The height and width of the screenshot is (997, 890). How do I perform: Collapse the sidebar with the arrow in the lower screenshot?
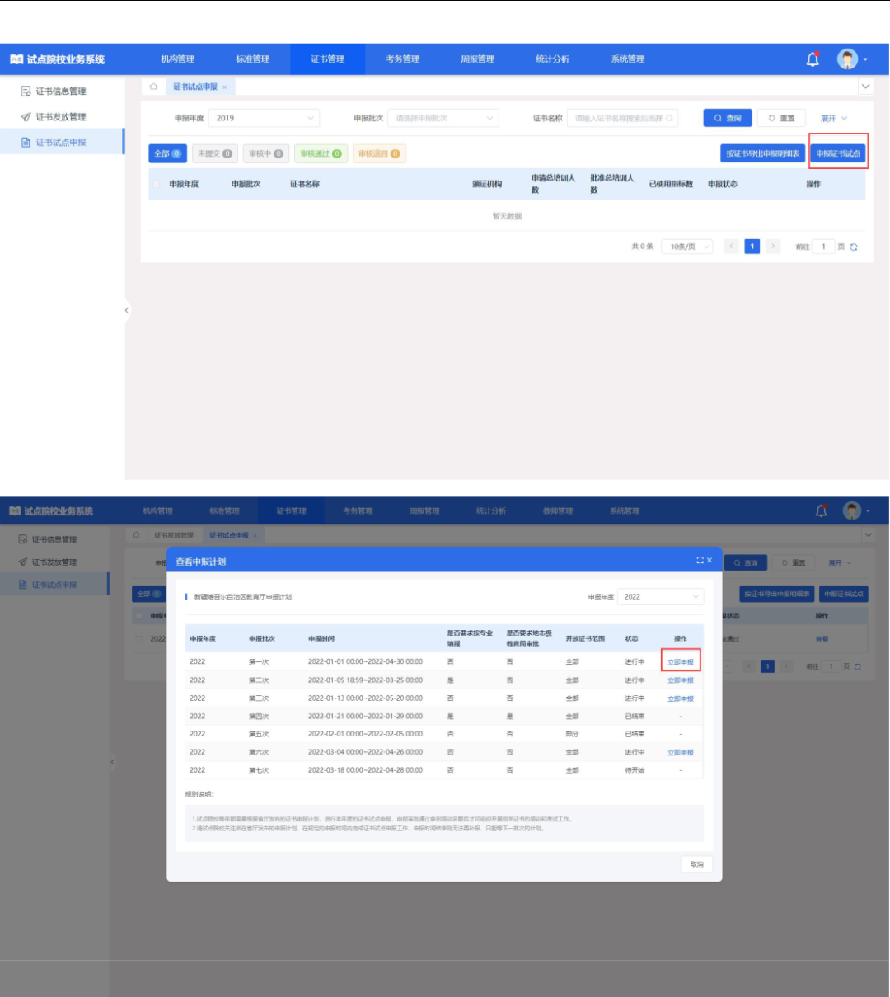pyautogui.click(x=113, y=762)
